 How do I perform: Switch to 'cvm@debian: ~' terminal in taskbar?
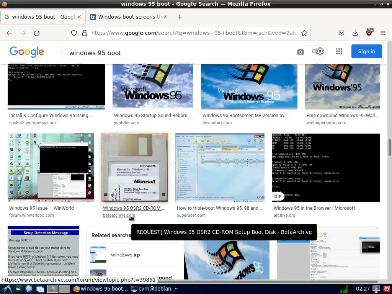pyautogui.click(x=154, y=289)
